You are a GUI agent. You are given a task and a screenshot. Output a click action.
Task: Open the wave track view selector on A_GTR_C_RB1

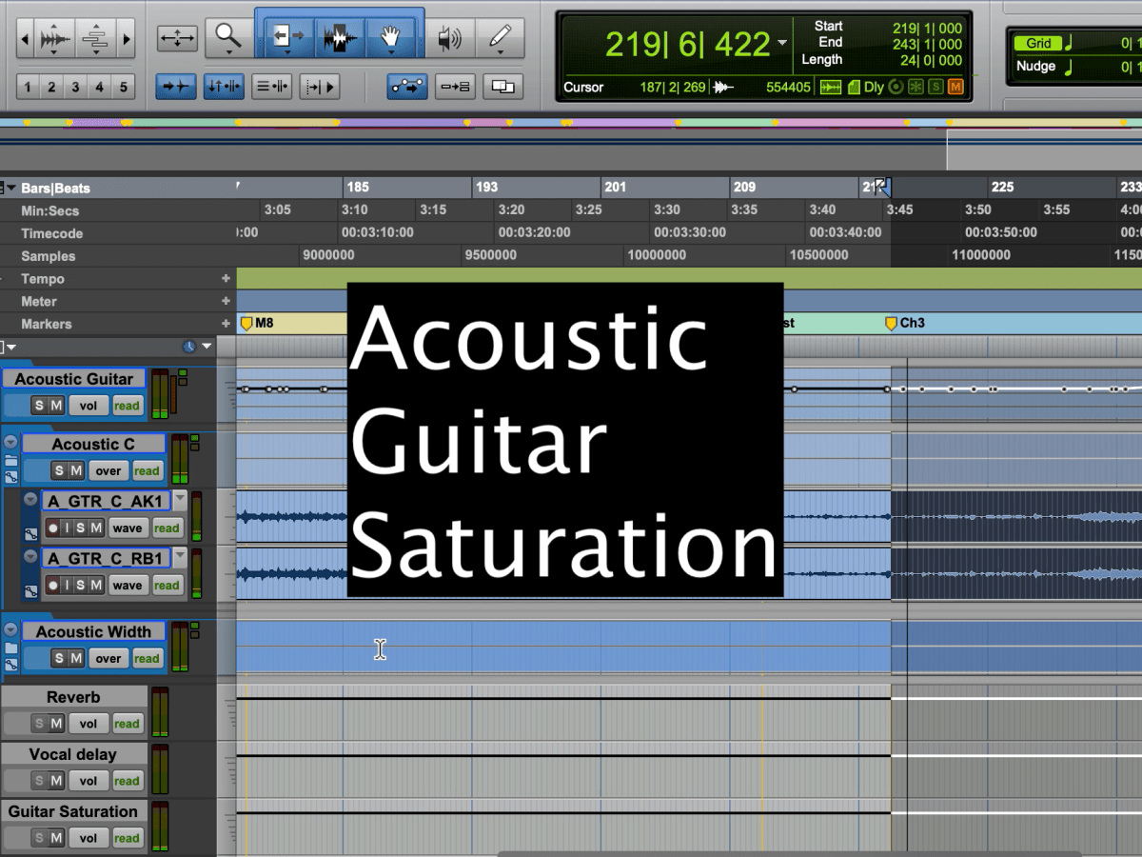(x=128, y=585)
